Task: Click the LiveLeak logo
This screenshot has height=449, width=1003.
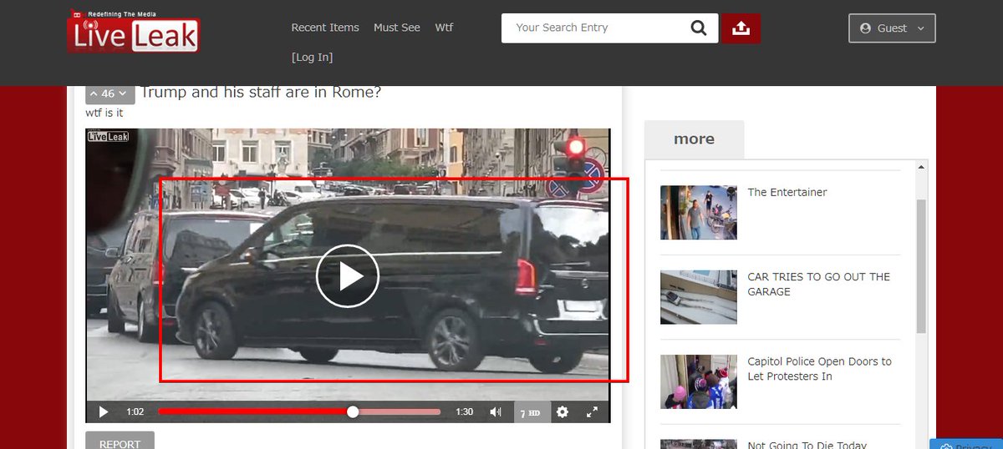Action: [x=134, y=32]
